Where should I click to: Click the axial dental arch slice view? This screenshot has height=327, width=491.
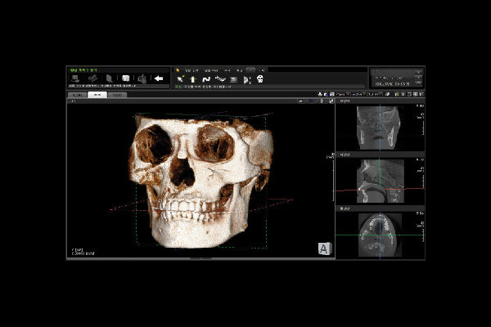click(x=378, y=235)
